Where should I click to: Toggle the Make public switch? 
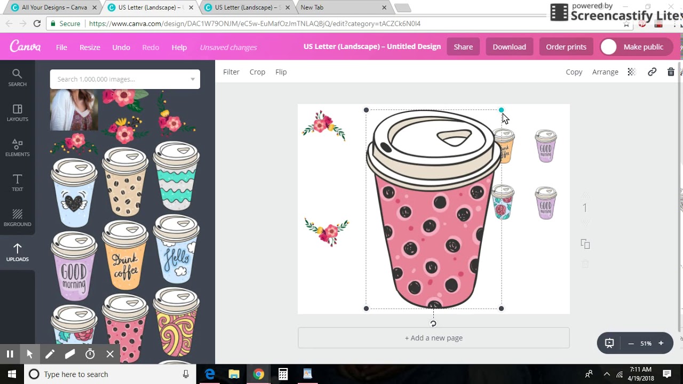tap(609, 47)
